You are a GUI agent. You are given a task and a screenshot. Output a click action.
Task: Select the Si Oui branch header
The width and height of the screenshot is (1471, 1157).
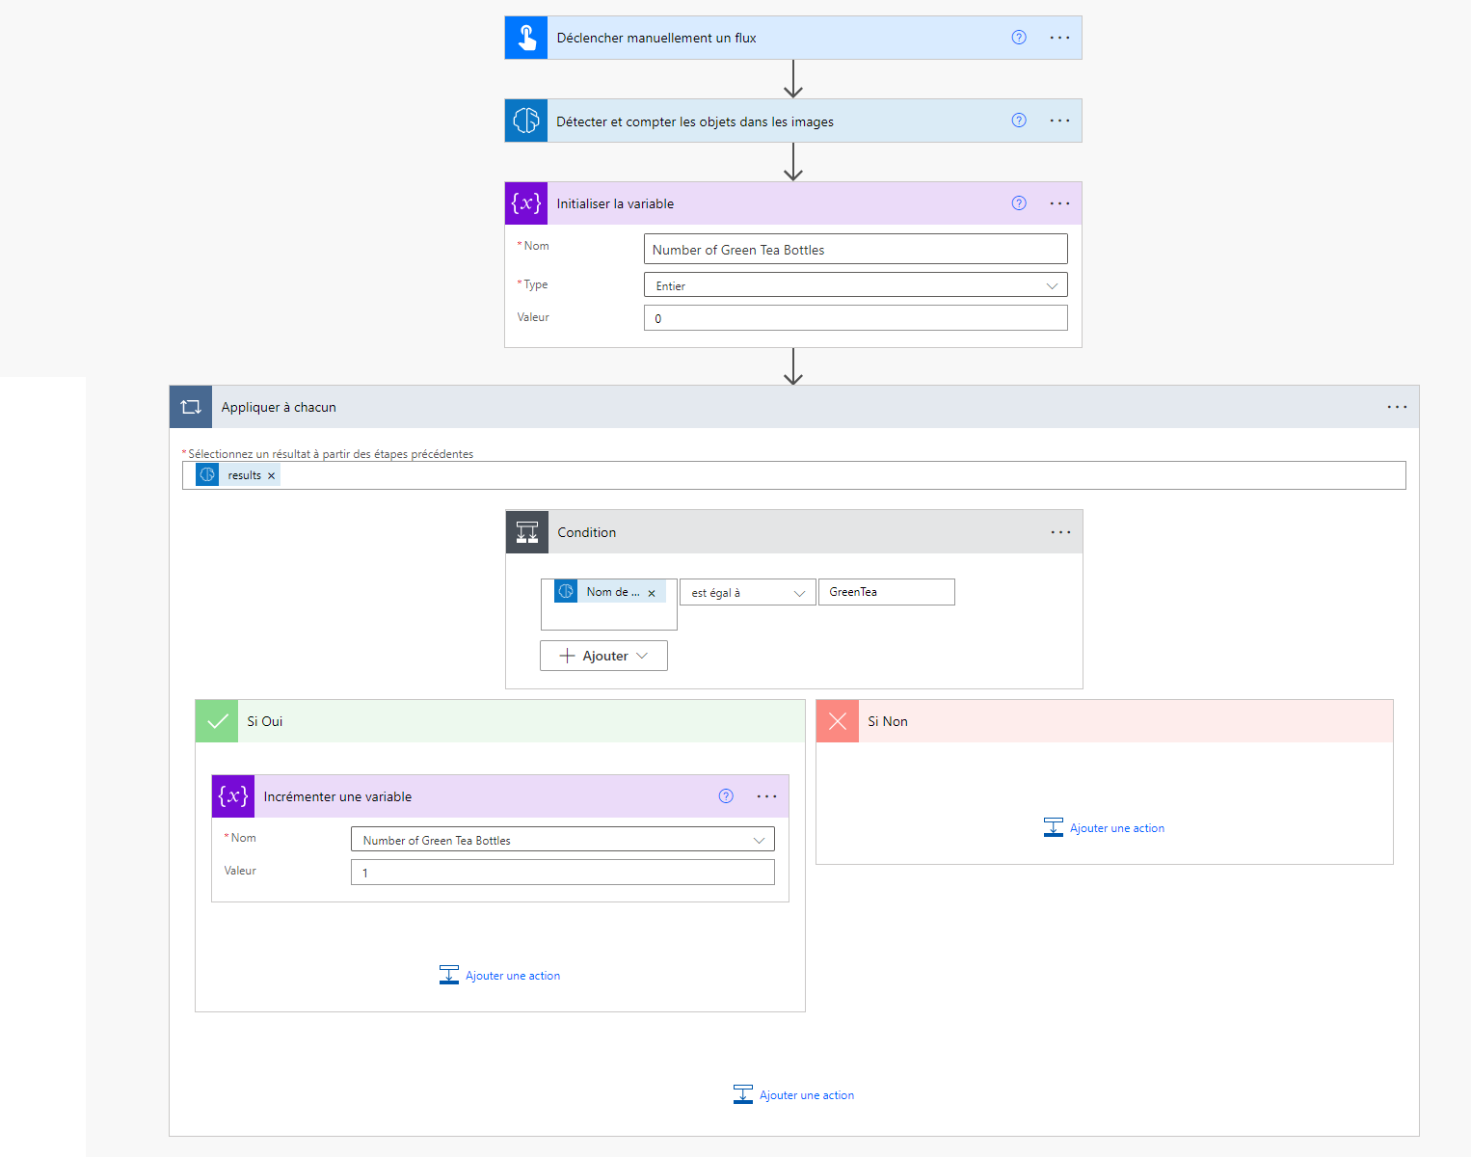coord(500,721)
